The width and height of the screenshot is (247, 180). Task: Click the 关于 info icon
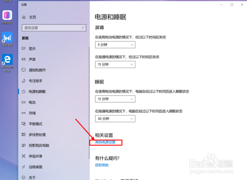[24, 178]
